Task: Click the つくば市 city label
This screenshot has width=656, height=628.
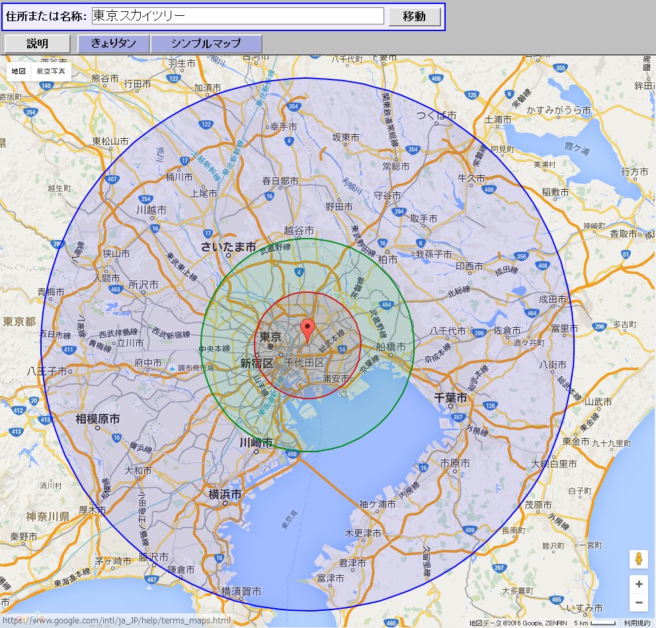Action: (436, 116)
